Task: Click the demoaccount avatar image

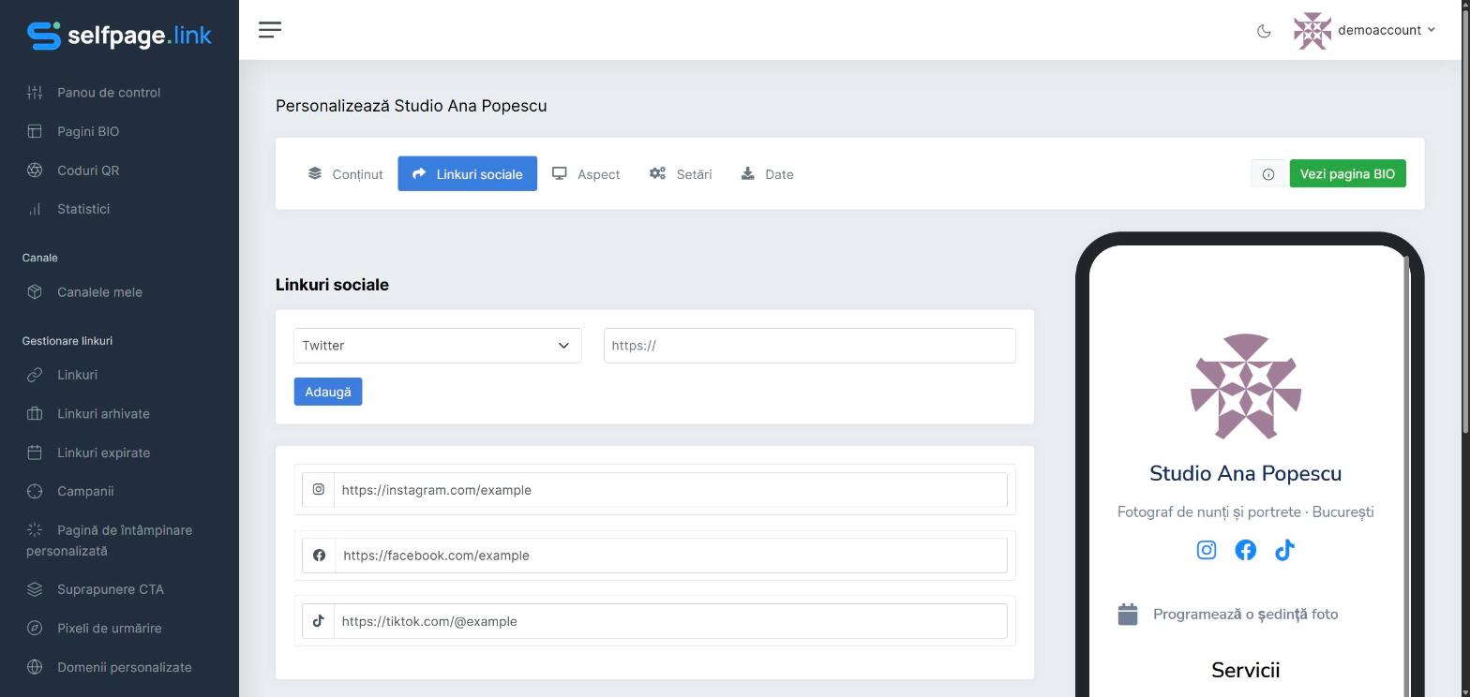Action: pos(1312,31)
